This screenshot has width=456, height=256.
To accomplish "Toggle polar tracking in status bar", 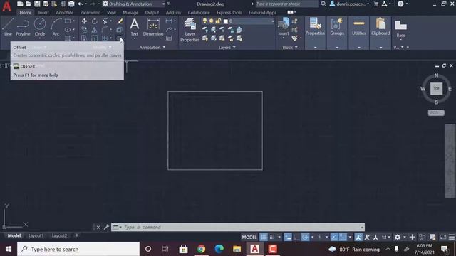I will pyautogui.click(x=305, y=237).
